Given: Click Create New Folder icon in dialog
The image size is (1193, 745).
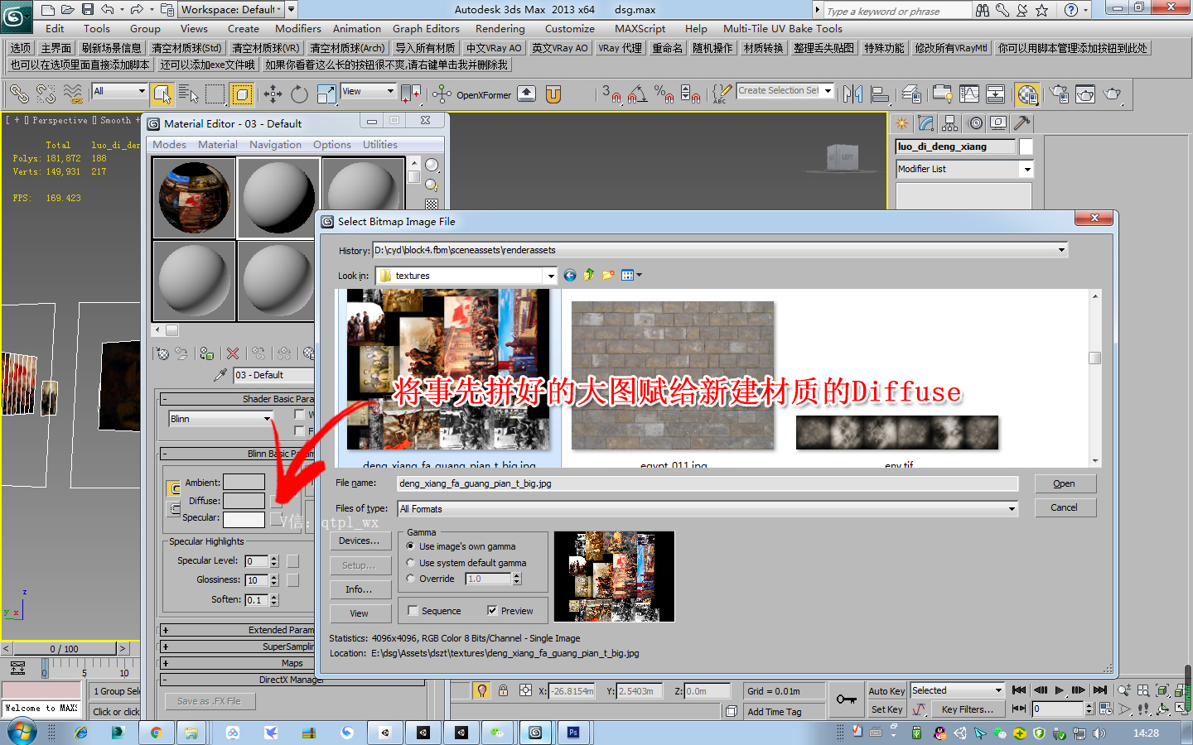Looking at the screenshot, I should pyautogui.click(x=608, y=276).
